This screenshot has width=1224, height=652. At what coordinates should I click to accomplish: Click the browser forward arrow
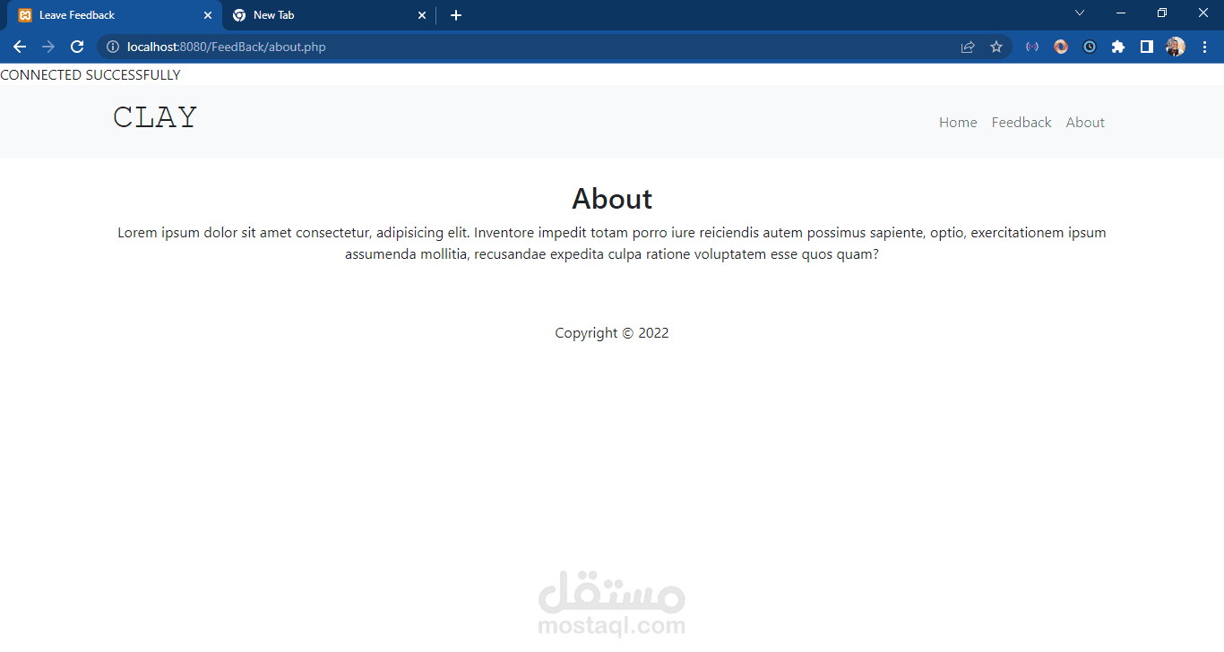pyautogui.click(x=48, y=47)
